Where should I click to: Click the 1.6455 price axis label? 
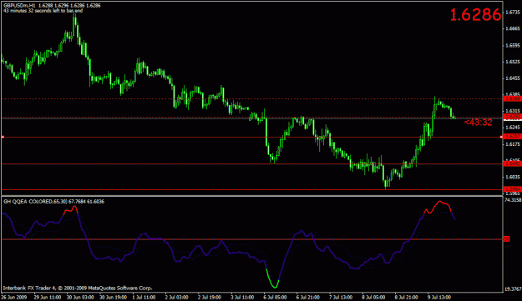click(x=513, y=78)
